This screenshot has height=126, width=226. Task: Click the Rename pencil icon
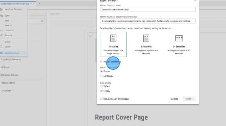1,35
